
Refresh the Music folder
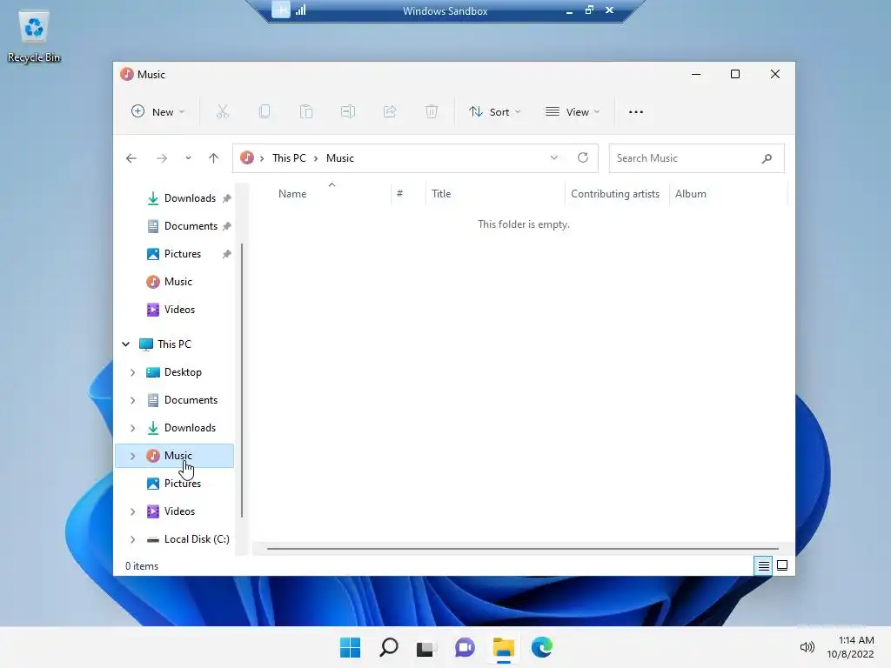(583, 158)
